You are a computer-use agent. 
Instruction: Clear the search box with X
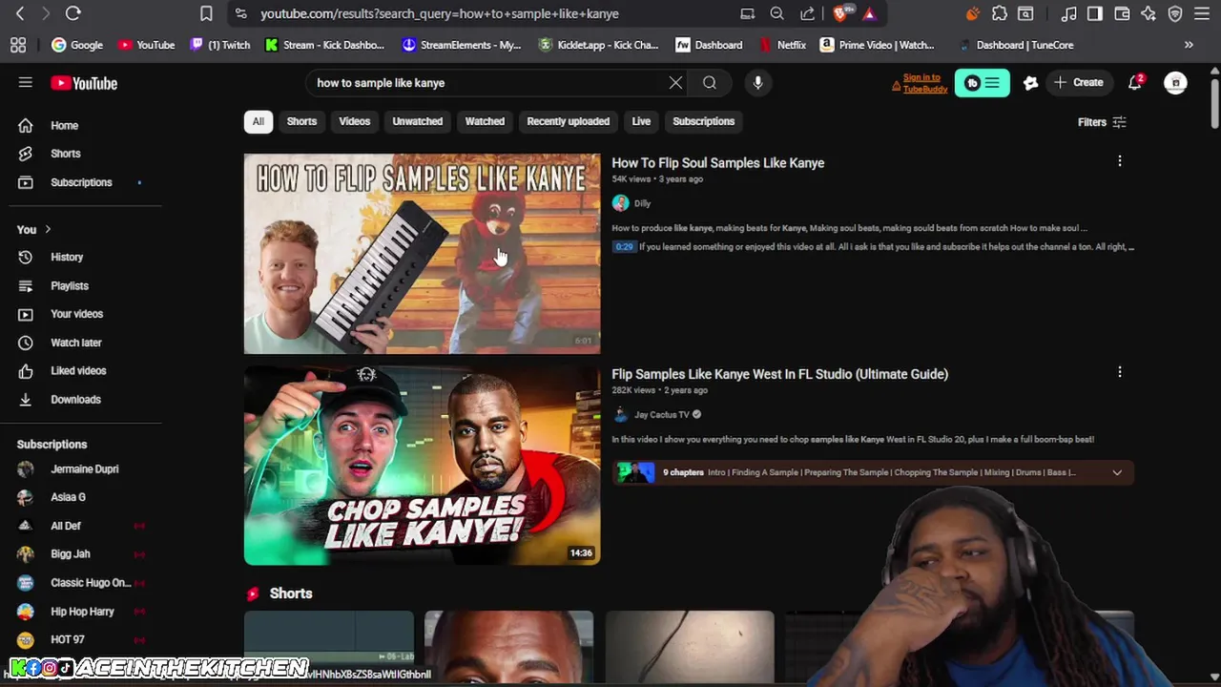click(675, 83)
